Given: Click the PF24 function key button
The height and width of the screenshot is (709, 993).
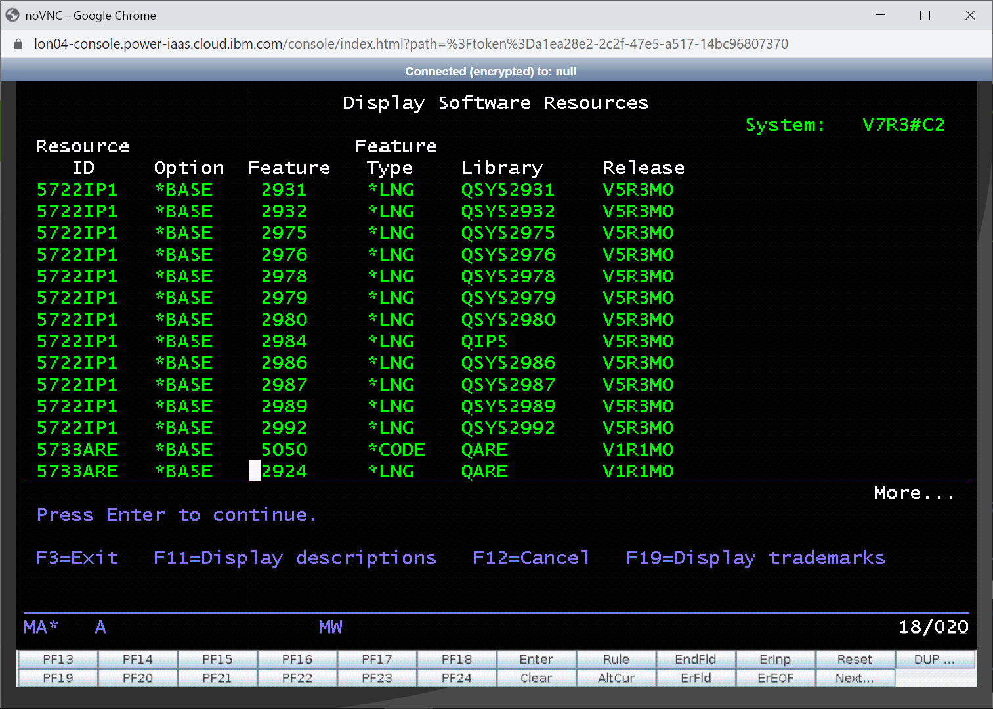Looking at the screenshot, I should pos(457,678).
